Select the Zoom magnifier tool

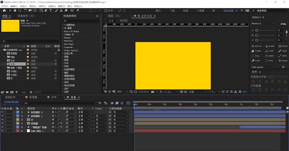click(20, 11)
